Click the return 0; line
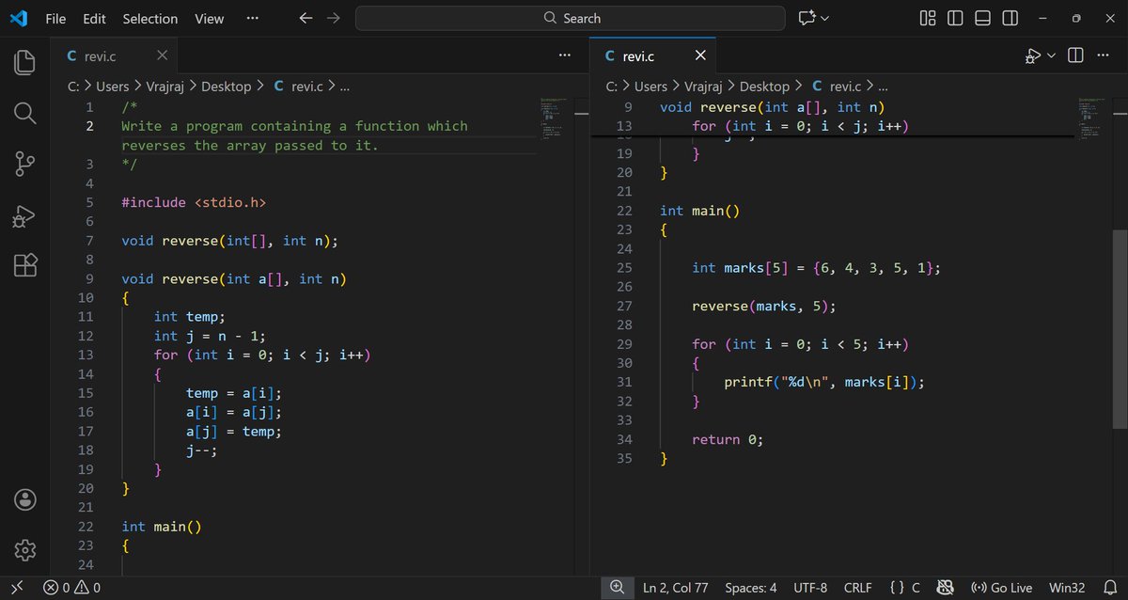 click(x=728, y=439)
